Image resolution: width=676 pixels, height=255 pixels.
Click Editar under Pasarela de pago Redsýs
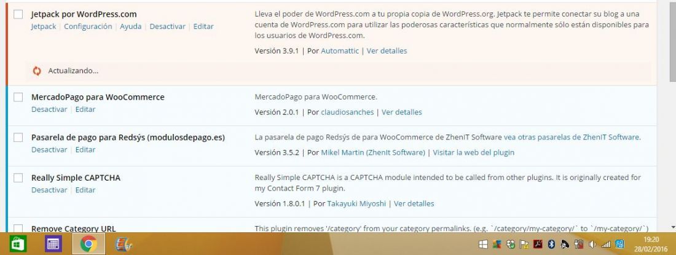(85, 150)
